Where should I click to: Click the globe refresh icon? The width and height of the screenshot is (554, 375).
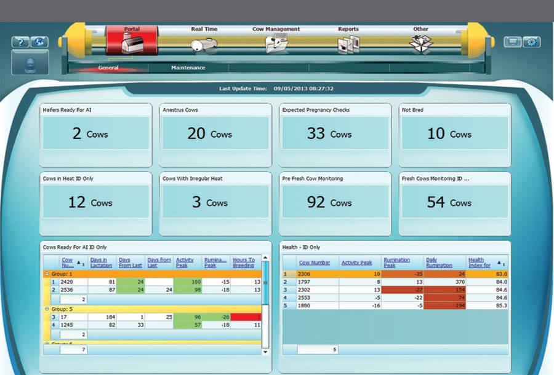pos(39,42)
